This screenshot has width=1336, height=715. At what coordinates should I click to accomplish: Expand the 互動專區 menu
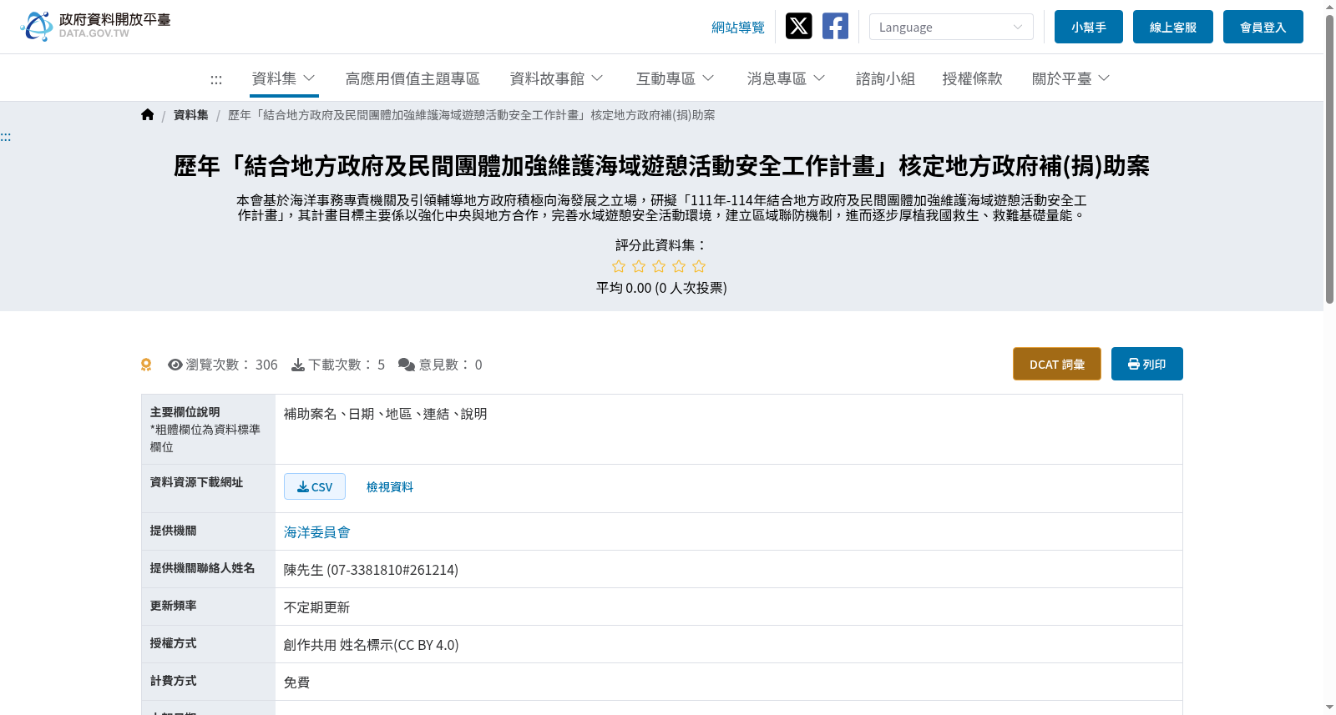pyautogui.click(x=675, y=78)
